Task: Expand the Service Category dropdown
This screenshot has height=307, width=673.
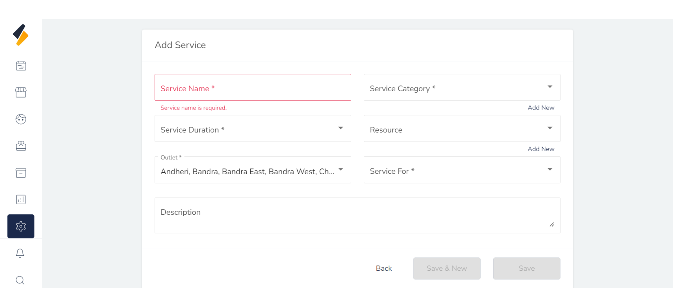Action: click(x=462, y=88)
